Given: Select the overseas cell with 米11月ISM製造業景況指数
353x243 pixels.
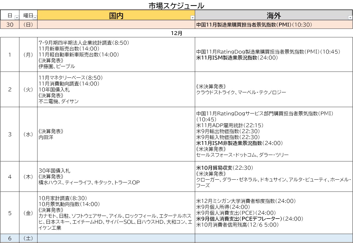Looking at the screenshot, I should (273, 55).
